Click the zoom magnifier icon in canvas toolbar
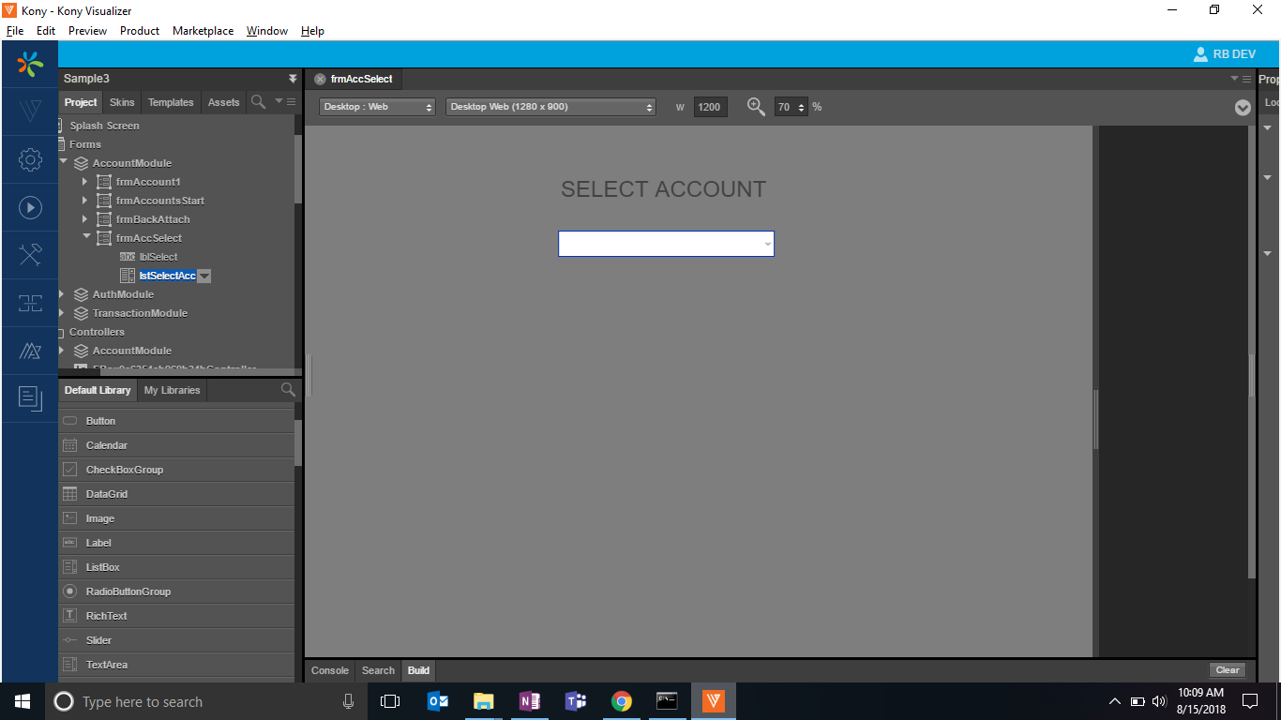This screenshot has width=1281, height=720. pyautogui.click(x=756, y=107)
